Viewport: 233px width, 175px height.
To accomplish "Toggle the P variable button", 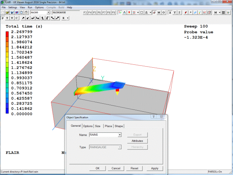I will pyautogui.click(x=3, y=18).
